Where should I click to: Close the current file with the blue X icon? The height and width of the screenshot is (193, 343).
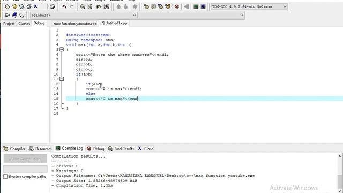pos(35,6)
